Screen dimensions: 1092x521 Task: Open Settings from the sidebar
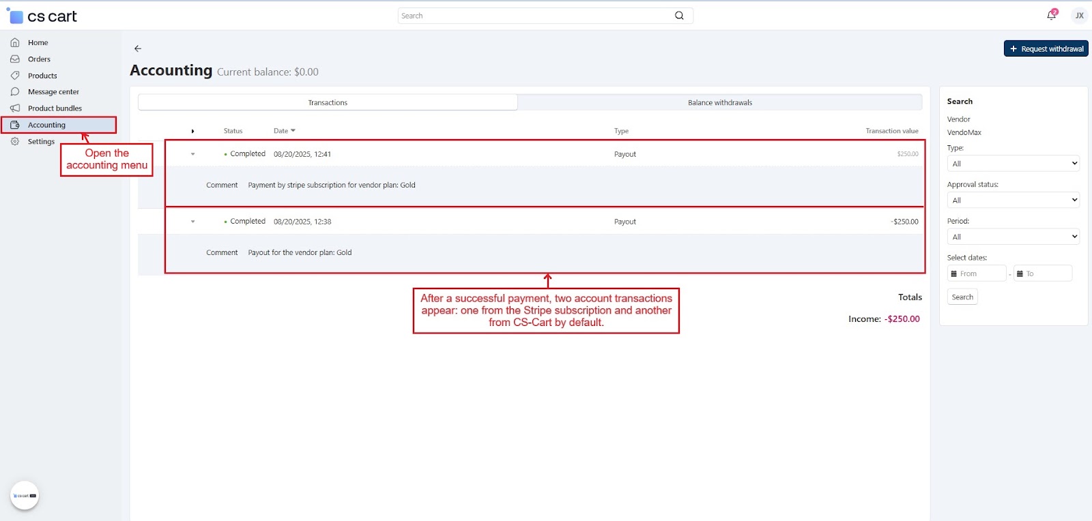point(41,142)
